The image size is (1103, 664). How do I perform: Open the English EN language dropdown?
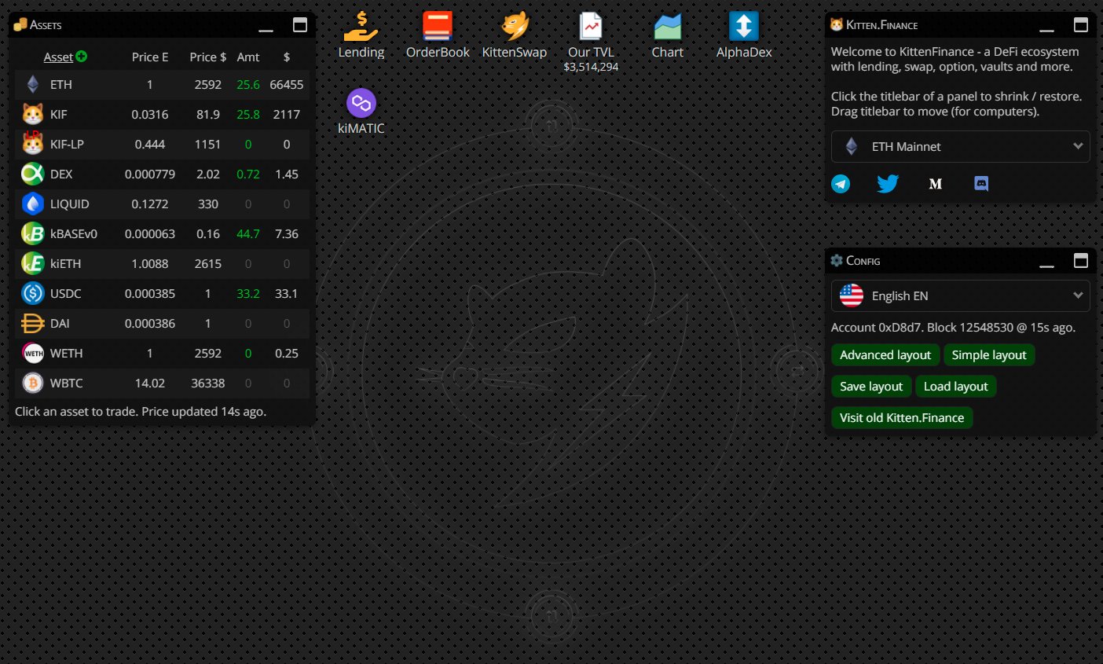click(960, 295)
